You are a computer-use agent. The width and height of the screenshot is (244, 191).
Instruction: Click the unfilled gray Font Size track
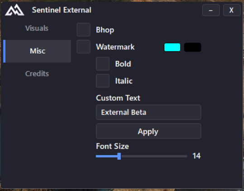(154, 156)
